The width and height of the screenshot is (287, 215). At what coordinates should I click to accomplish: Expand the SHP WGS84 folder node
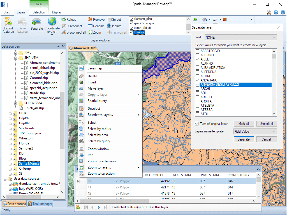click(16, 104)
